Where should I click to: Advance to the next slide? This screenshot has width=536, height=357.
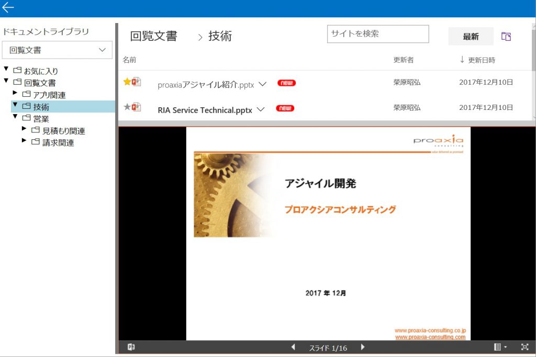click(x=363, y=347)
